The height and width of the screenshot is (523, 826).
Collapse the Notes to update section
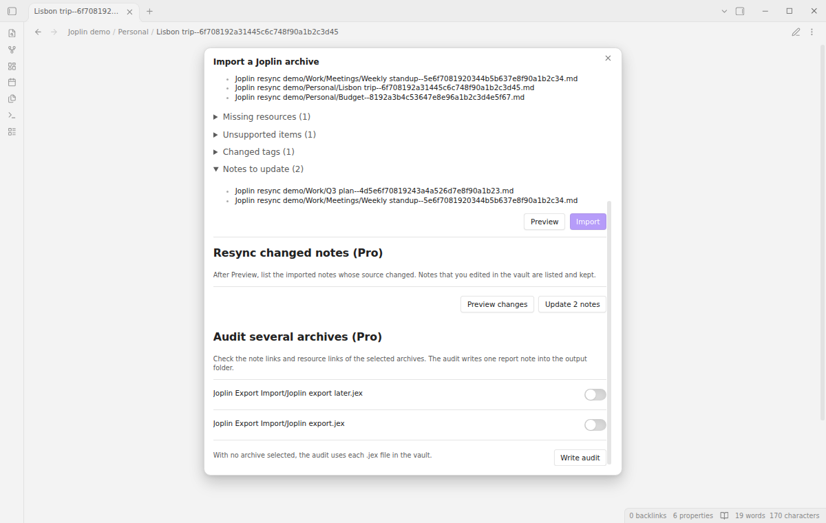click(x=258, y=169)
